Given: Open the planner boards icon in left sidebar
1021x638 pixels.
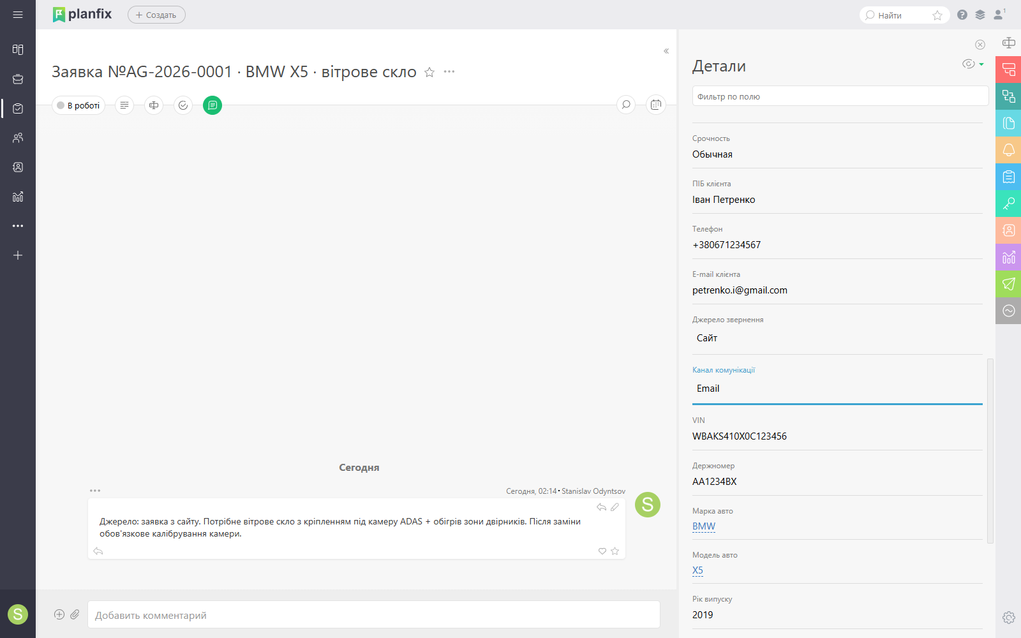Looking at the screenshot, I should point(18,50).
